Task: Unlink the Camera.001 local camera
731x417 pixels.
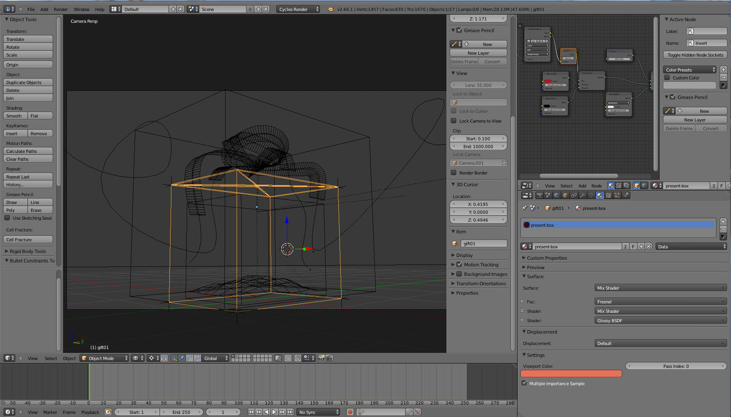Action: click(504, 163)
